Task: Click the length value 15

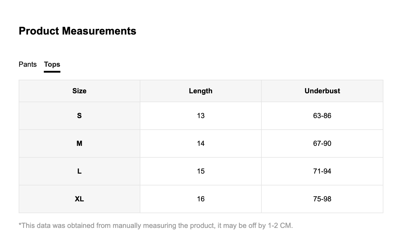Action: point(201,171)
